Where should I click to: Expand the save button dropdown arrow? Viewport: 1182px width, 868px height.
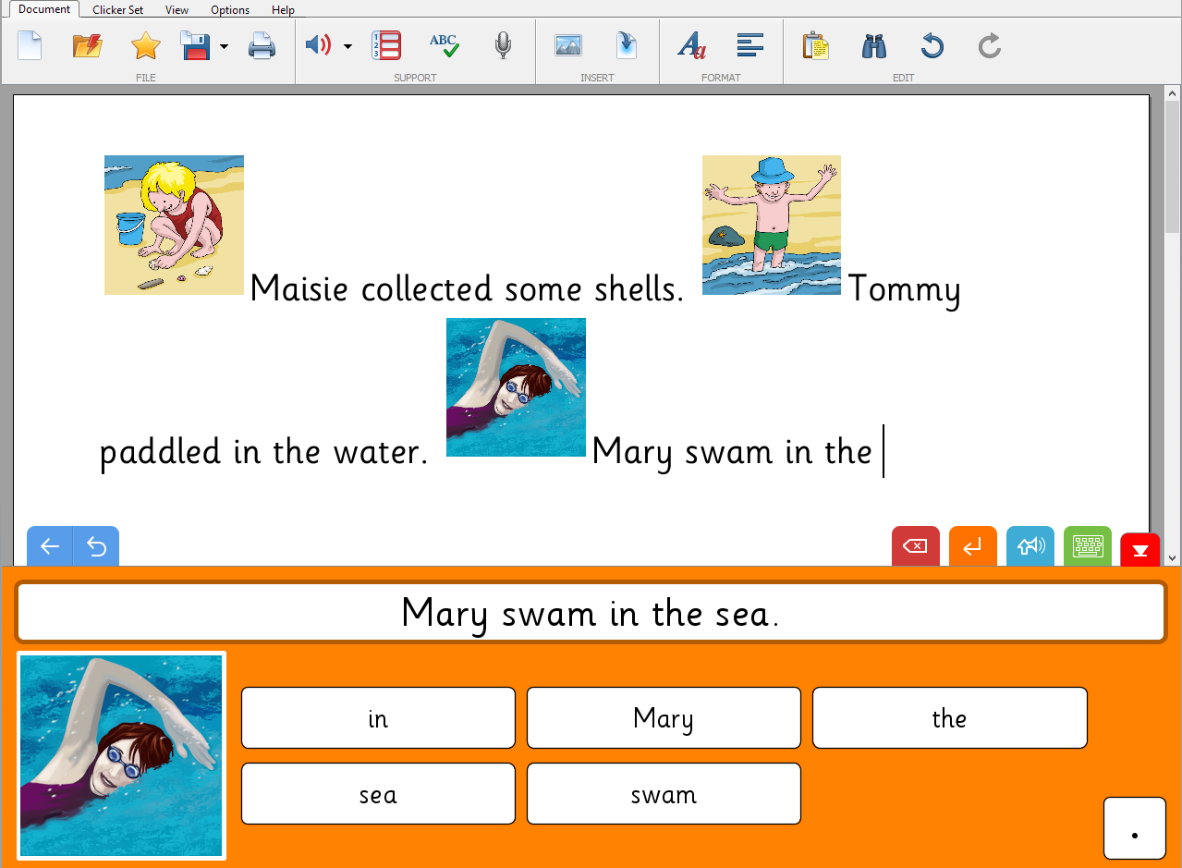pos(225,46)
